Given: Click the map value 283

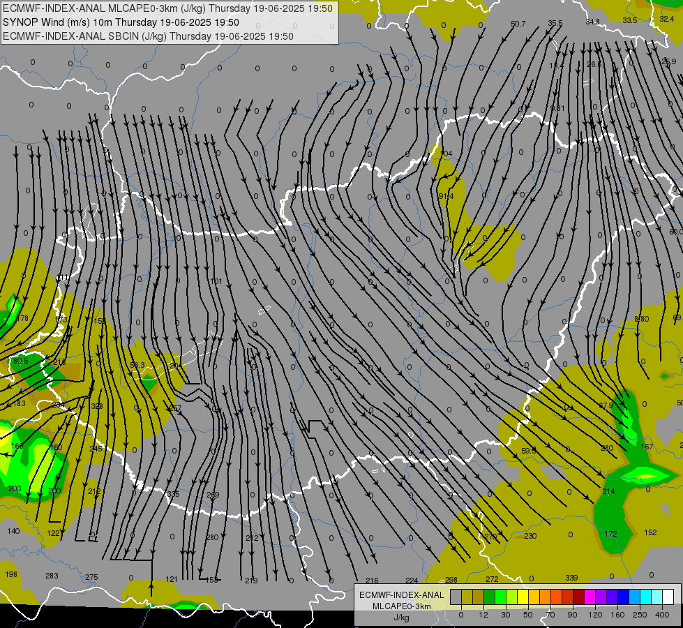Looking at the screenshot, I should tap(52, 576).
